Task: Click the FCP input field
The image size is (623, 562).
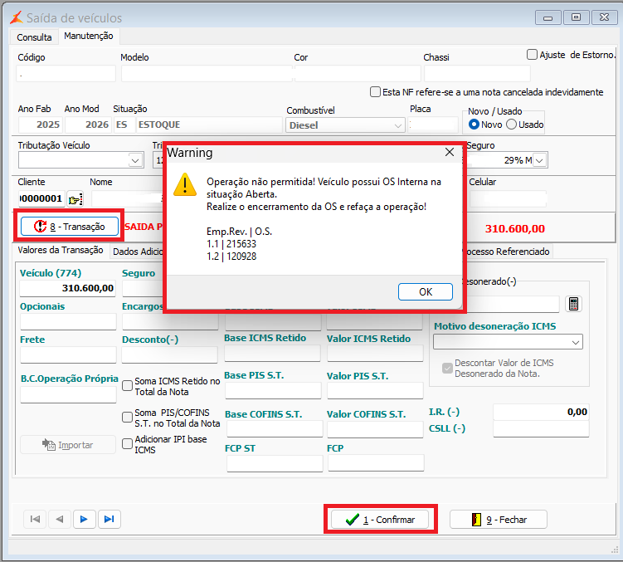Action: tap(376, 463)
